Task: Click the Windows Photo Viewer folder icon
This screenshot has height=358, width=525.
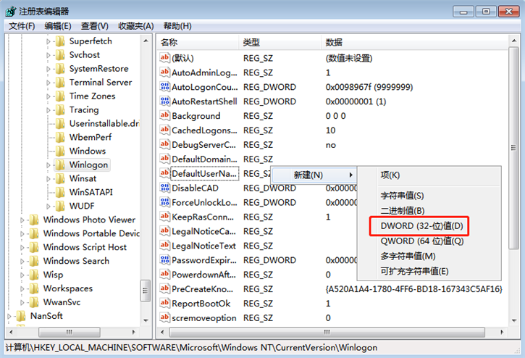Action: click(34, 220)
